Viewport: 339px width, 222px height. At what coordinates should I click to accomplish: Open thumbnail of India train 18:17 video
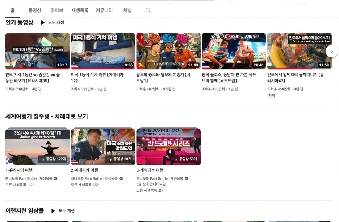(38, 51)
